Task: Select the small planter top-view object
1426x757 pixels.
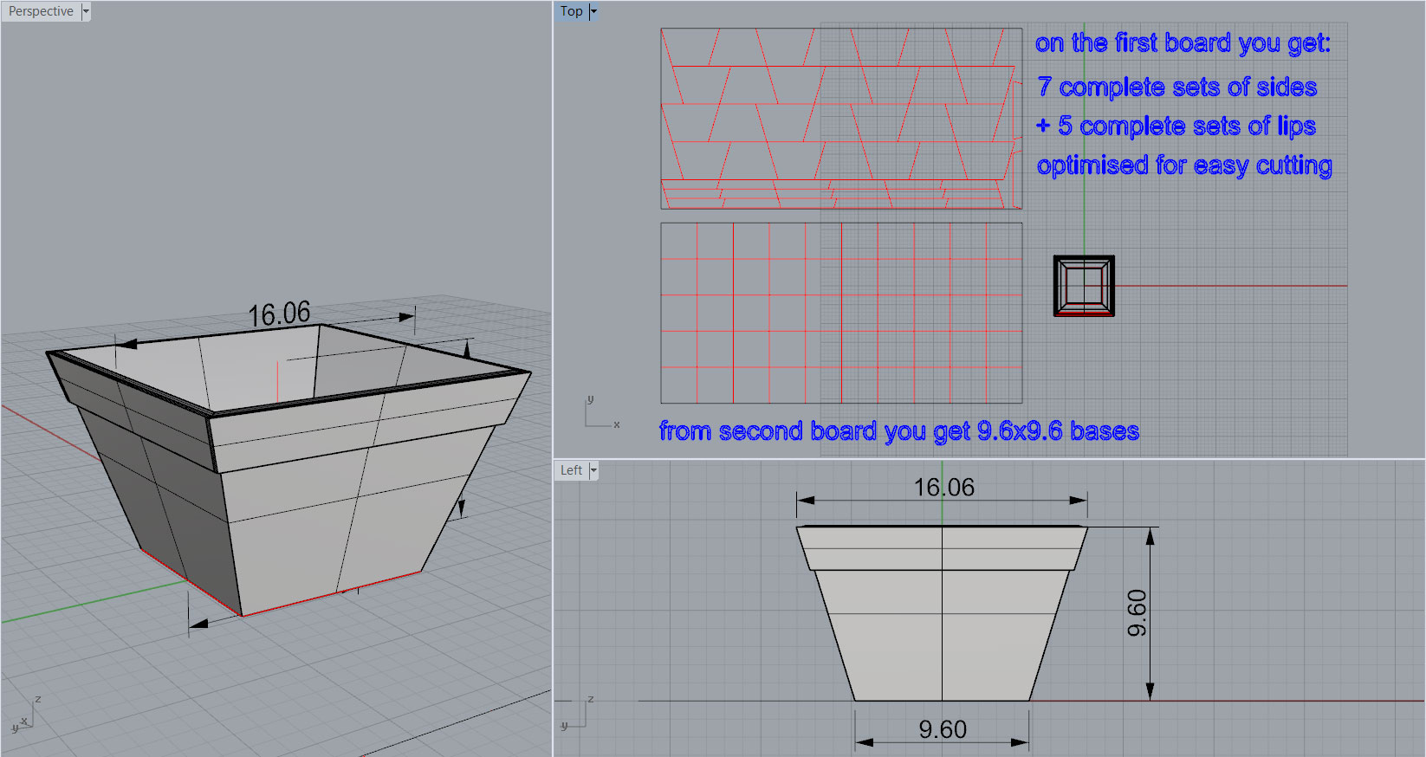Action: 1083,285
